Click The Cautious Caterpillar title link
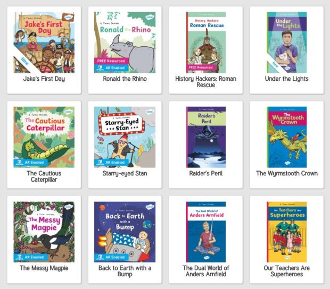330x289 pixels. (44, 176)
